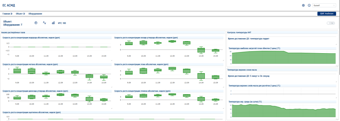Go to Главная in breadcrumb
This screenshot has width=340, height=121.
point(6,14)
